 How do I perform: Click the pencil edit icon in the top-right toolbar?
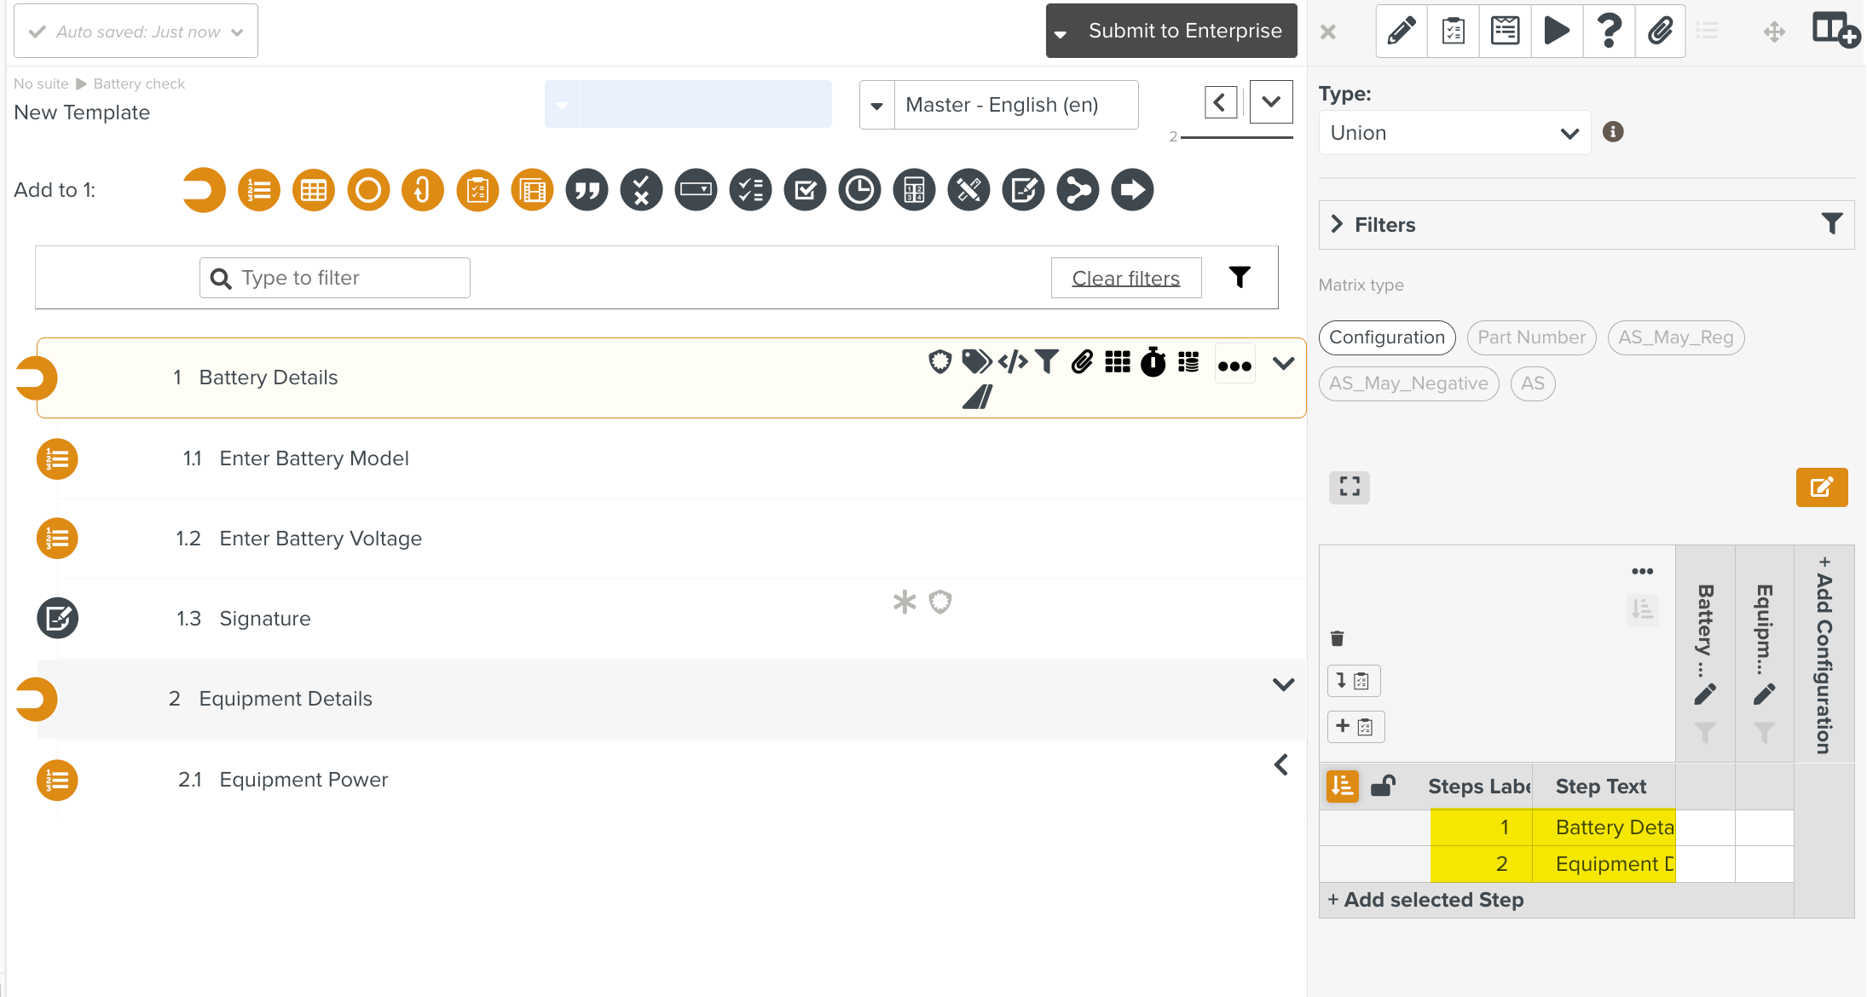coord(1401,31)
